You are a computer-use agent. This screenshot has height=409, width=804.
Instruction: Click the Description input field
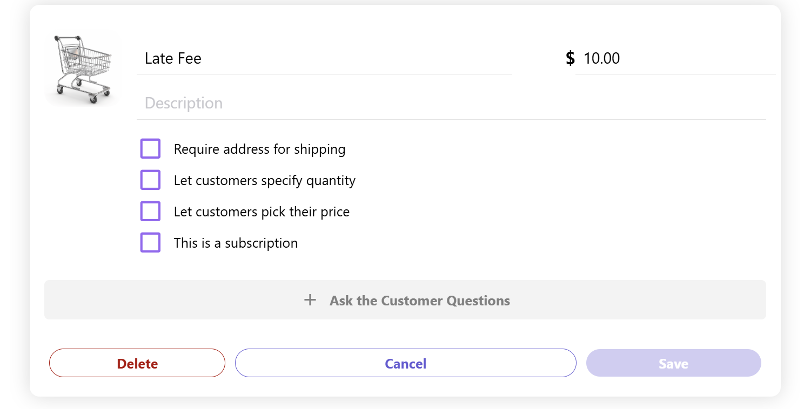click(x=451, y=104)
